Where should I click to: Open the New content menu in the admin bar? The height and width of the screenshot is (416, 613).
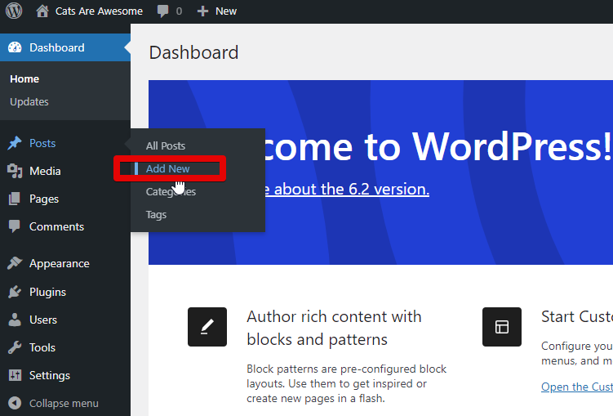pos(226,11)
